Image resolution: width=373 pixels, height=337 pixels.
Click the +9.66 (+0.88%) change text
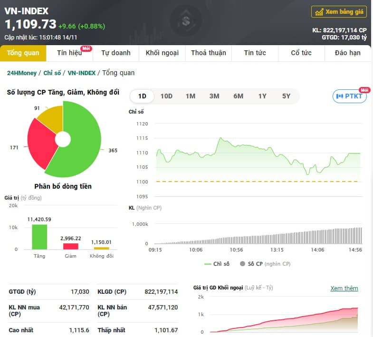click(82, 26)
